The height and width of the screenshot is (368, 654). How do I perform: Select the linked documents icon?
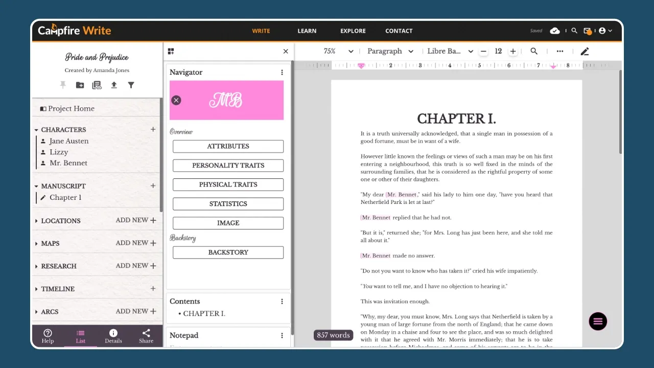click(97, 85)
